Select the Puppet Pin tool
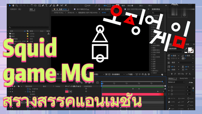The height and width of the screenshot is (114, 202). [x=66, y=6]
